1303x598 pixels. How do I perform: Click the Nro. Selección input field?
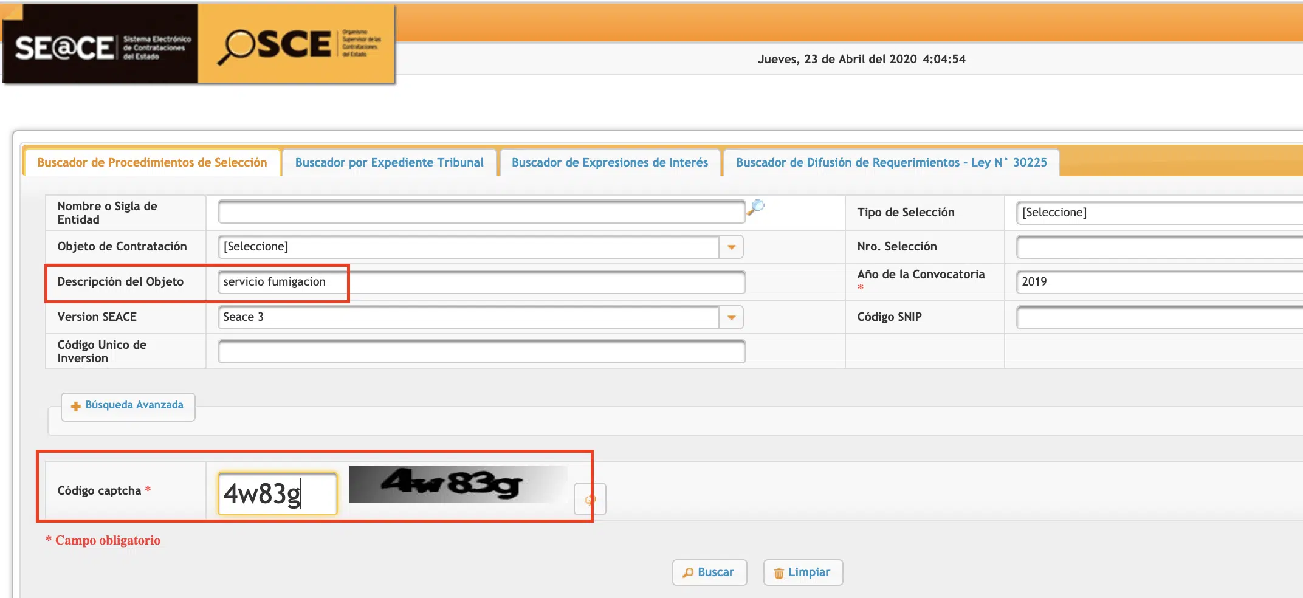tap(1159, 247)
